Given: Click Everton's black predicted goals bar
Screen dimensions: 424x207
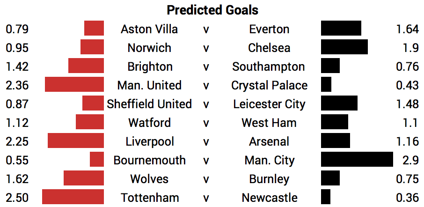Looking at the screenshot, I should pyautogui.click(x=341, y=28).
